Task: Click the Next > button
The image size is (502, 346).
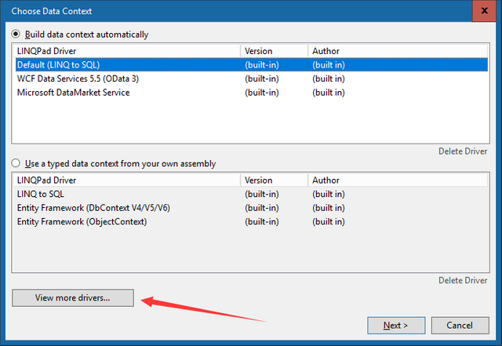Action: [396, 326]
